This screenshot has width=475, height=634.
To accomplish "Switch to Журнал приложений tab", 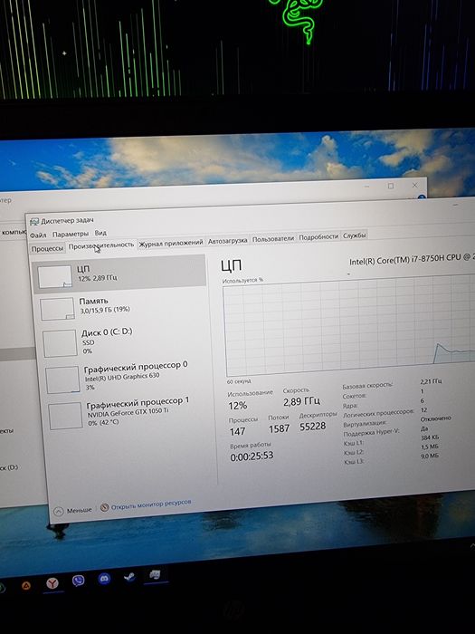I will pyautogui.click(x=170, y=243).
